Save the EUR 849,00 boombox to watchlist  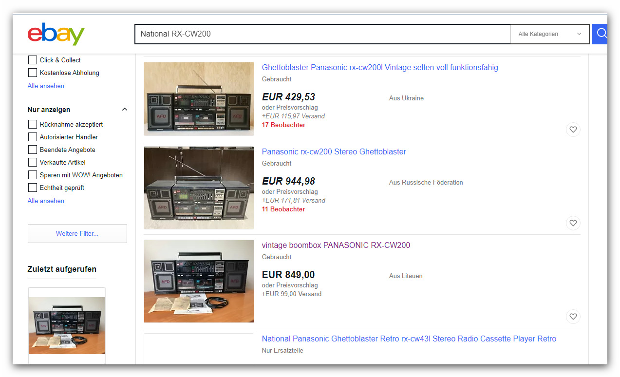click(x=573, y=317)
